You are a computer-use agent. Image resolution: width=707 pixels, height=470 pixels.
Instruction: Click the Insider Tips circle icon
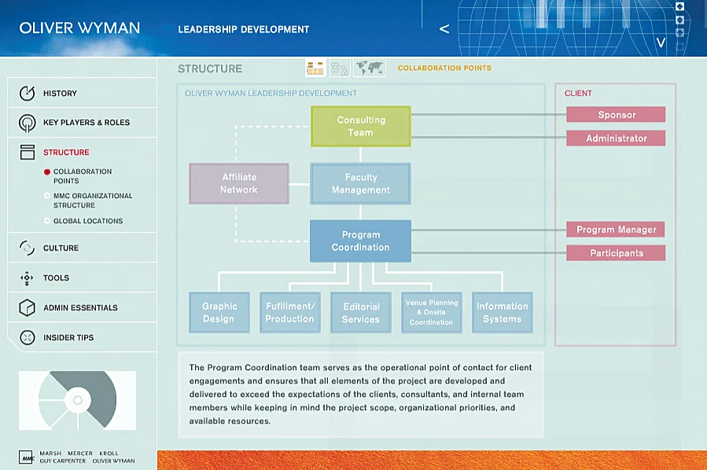pos(27,337)
